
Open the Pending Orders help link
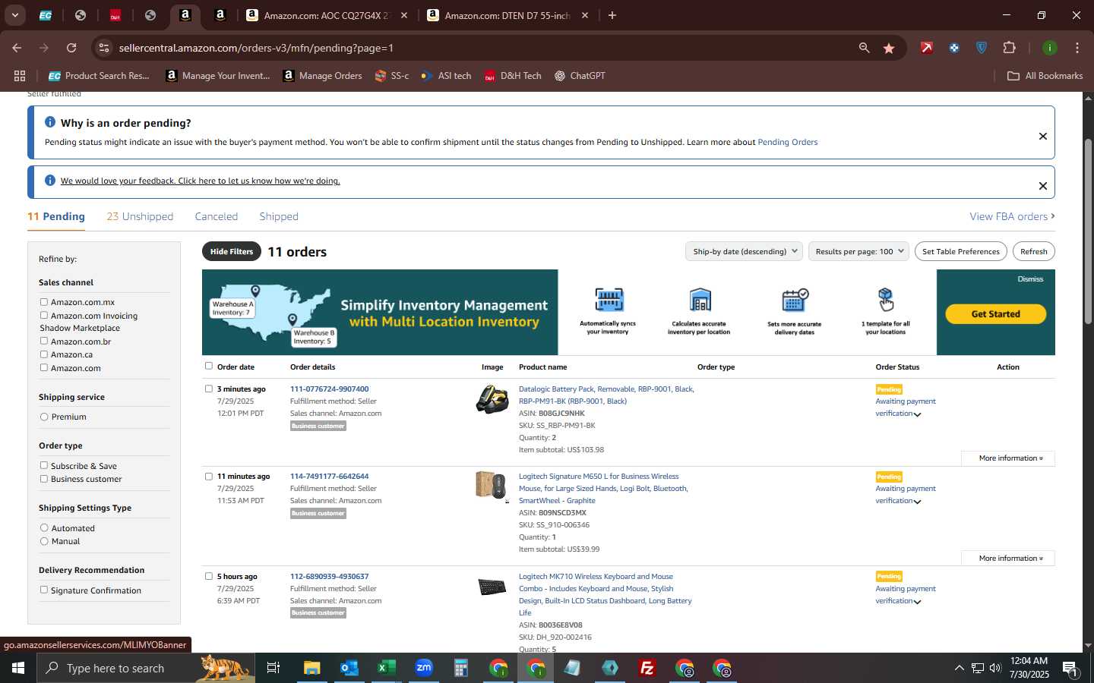click(788, 142)
